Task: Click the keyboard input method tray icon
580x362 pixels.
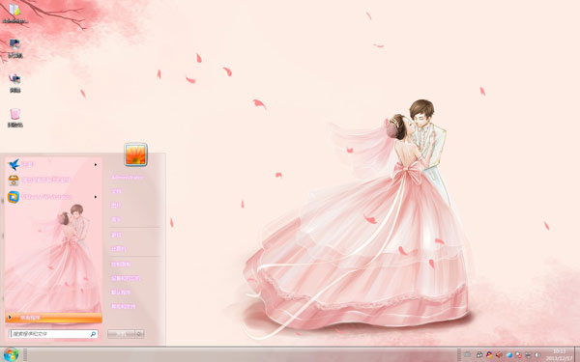Action: pos(468,354)
